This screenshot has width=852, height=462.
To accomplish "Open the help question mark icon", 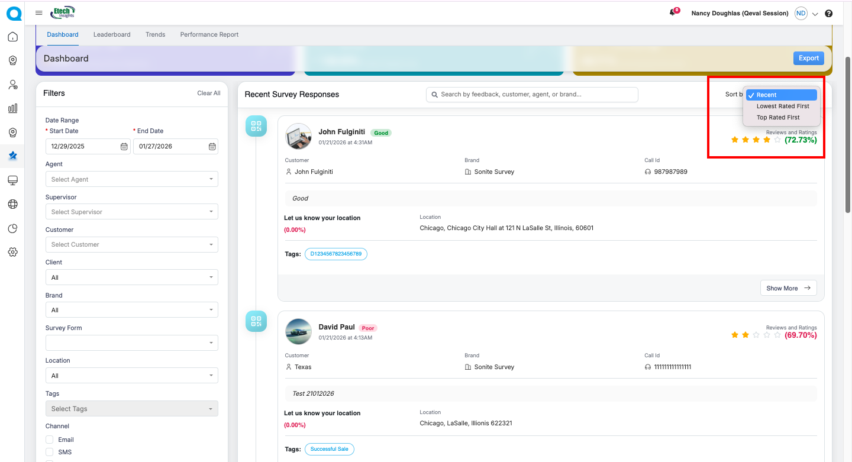I will tap(828, 14).
